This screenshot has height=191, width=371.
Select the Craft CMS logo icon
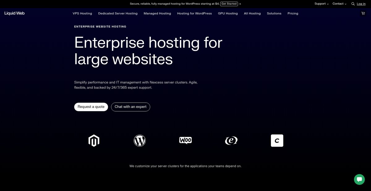277,140
